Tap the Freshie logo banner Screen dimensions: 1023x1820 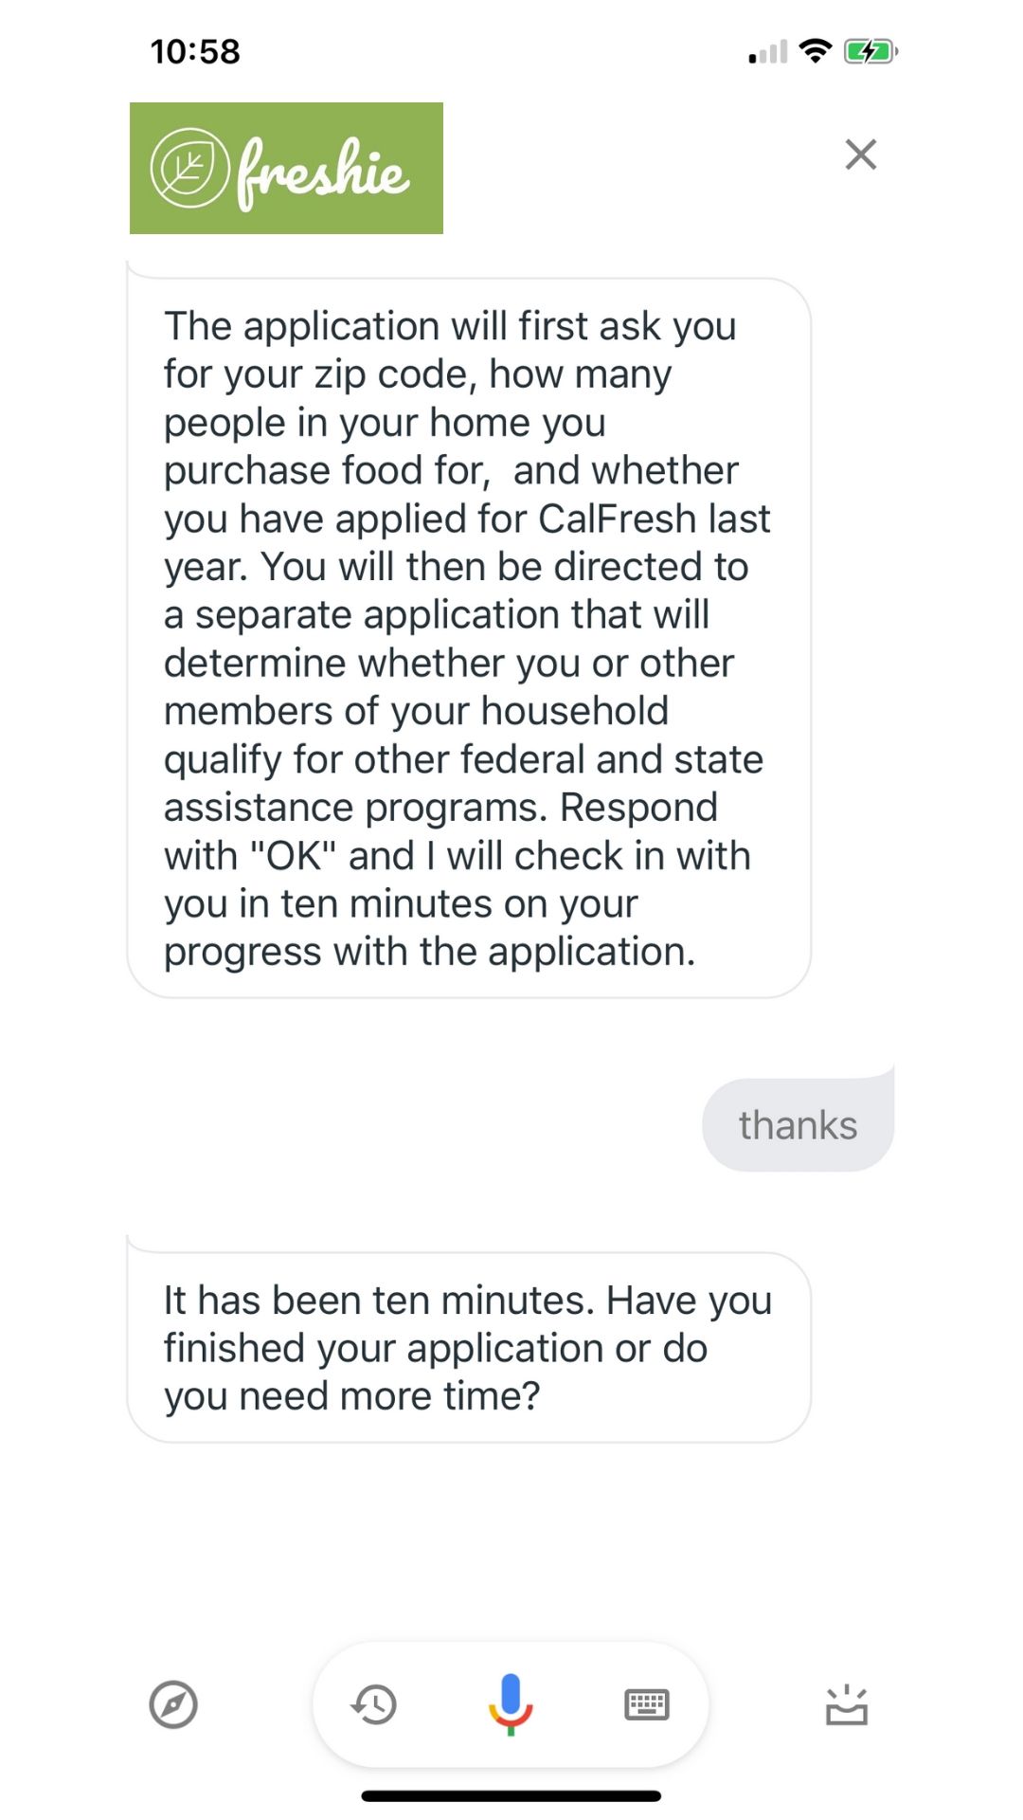click(286, 168)
